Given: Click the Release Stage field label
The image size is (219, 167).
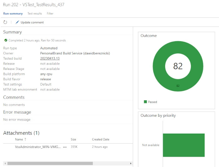Looking at the screenshot, I should click(13, 69).
